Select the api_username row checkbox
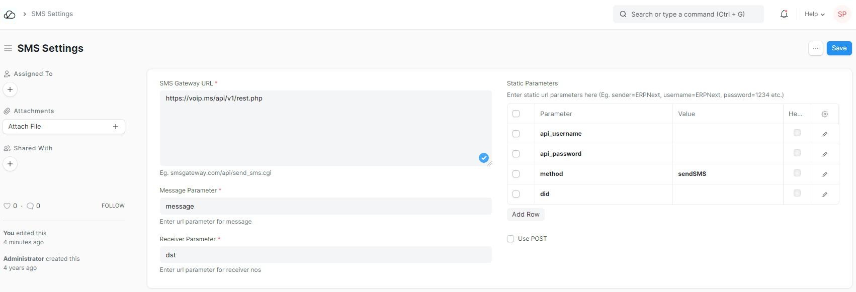The height and width of the screenshot is (292, 856). pos(516,134)
